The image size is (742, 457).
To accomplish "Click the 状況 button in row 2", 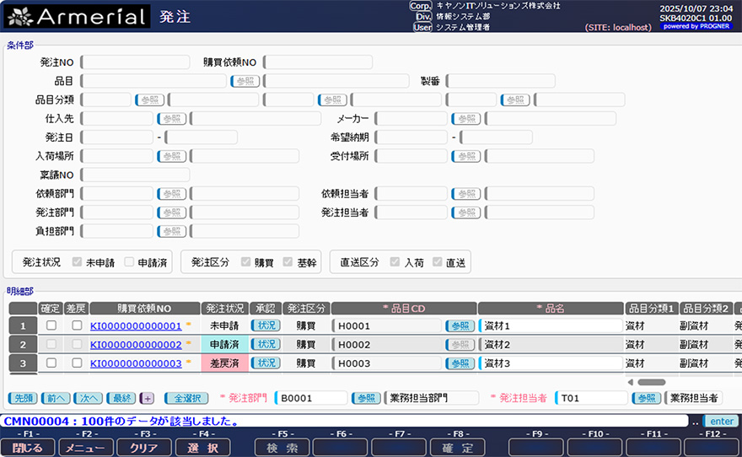I will pyautogui.click(x=266, y=344).
